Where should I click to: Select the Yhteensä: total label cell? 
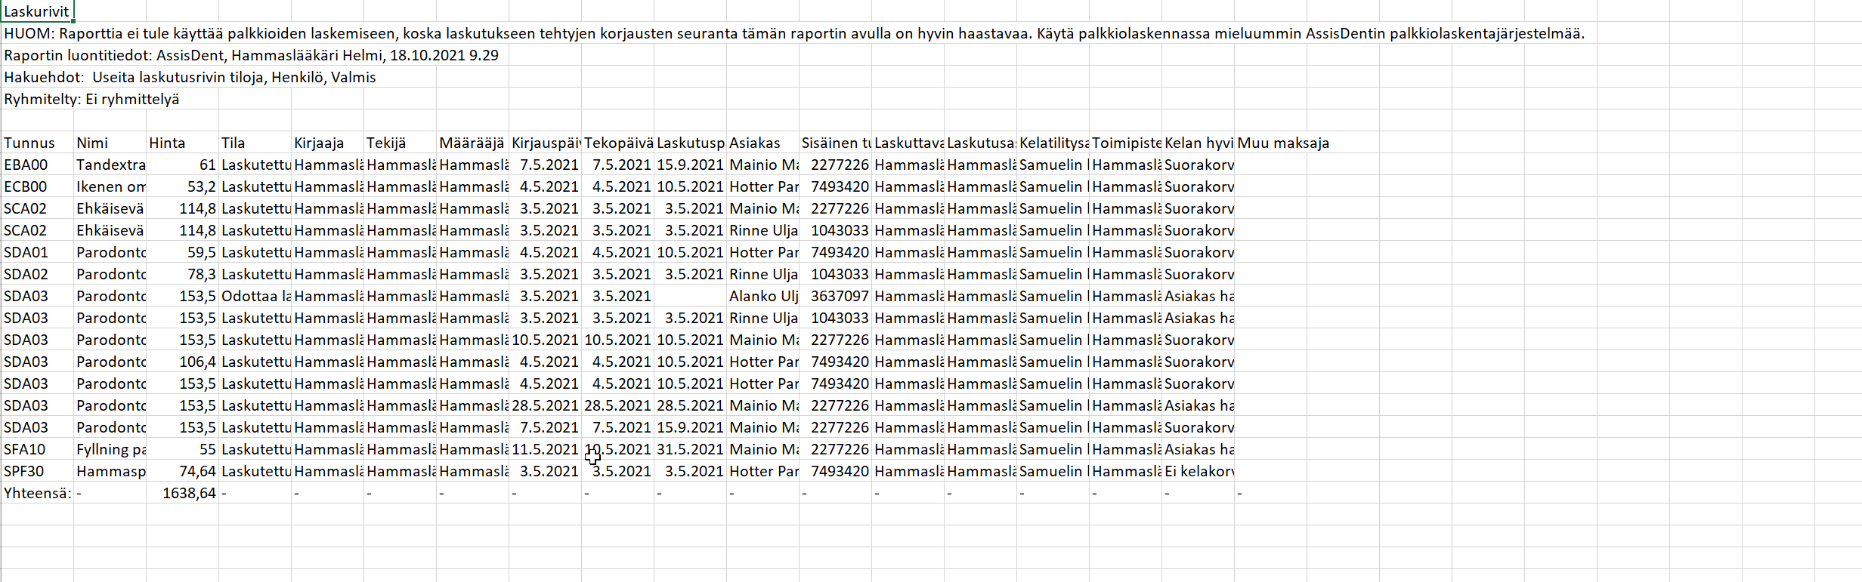pyautogui.click(x=37, y=493)
